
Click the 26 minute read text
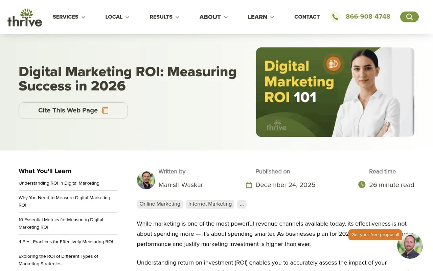pos(392,185)
